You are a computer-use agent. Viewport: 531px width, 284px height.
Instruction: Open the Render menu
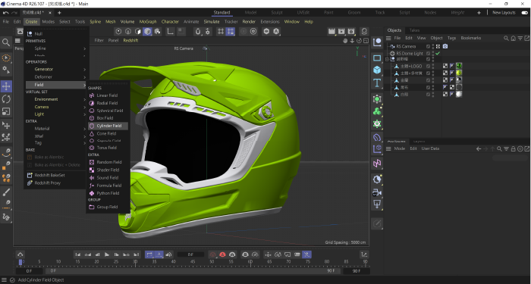(x=249, y=22)
